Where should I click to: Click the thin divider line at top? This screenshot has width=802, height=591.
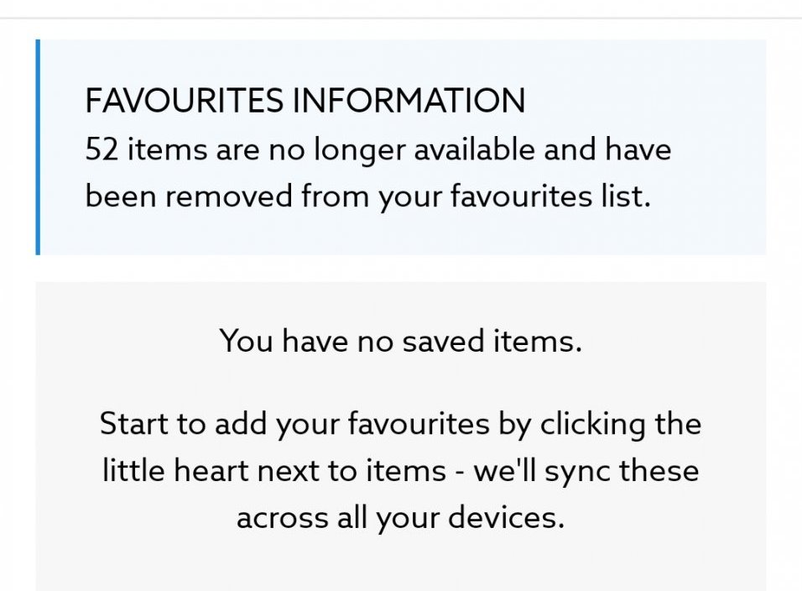pos(400,18)
